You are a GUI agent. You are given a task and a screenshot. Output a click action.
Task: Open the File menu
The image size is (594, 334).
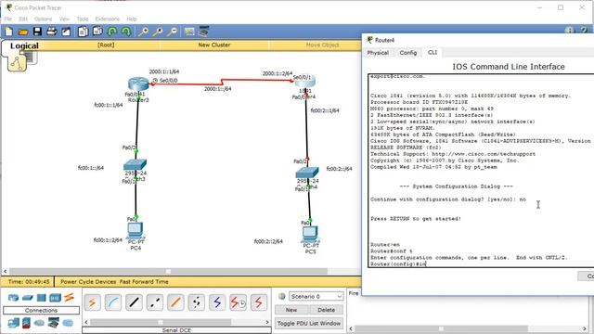8,19
